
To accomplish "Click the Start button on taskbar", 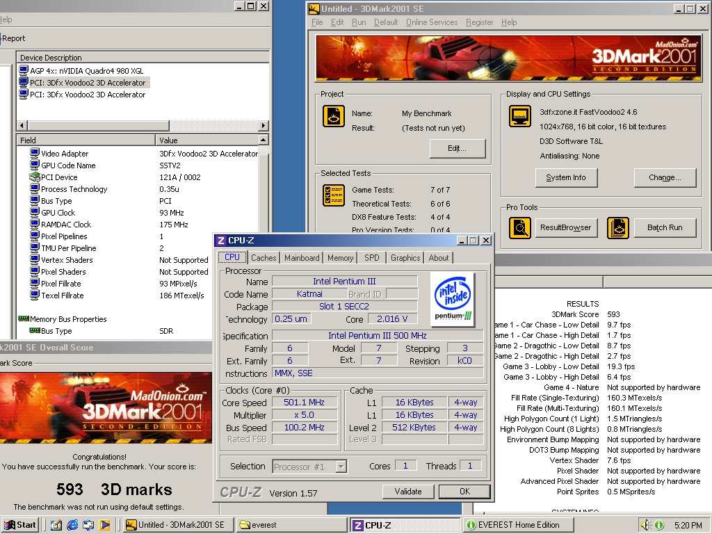I will pyautogui.click(x=20, y=525).
